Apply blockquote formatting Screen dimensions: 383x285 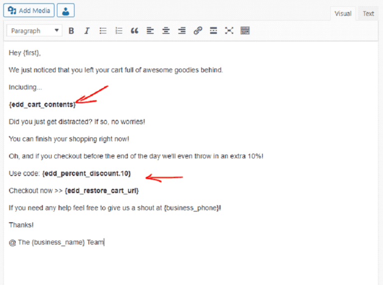(x=134, y=31)
